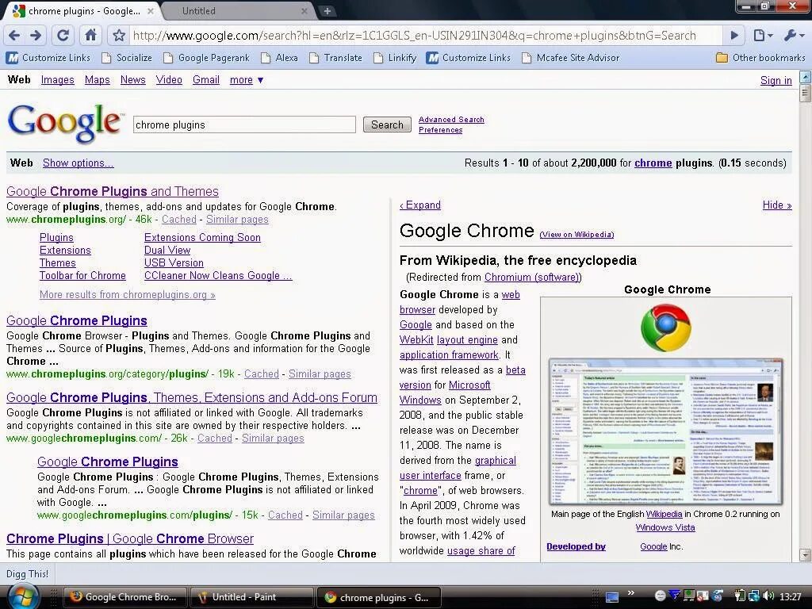Open the Linkify bookmark

395,57
